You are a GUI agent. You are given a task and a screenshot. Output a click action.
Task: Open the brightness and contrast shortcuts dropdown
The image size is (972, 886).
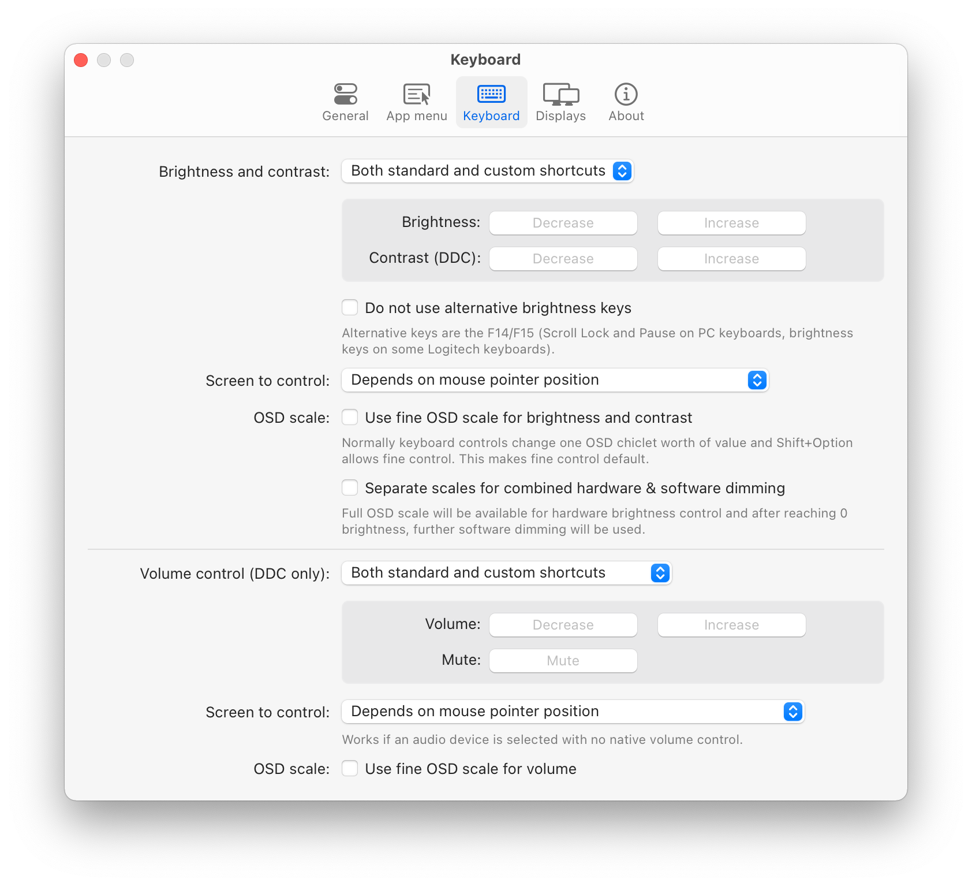(487, 171)
